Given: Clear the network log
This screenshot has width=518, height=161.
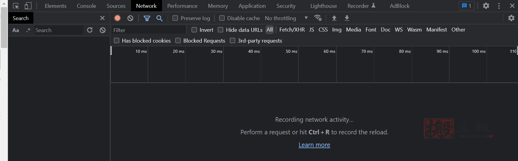Looking at the screenshot, I should (x=130, y=18).
